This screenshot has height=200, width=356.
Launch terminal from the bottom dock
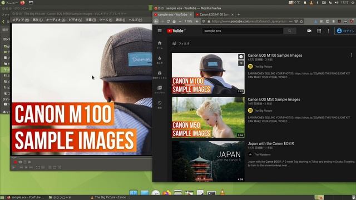211,193
